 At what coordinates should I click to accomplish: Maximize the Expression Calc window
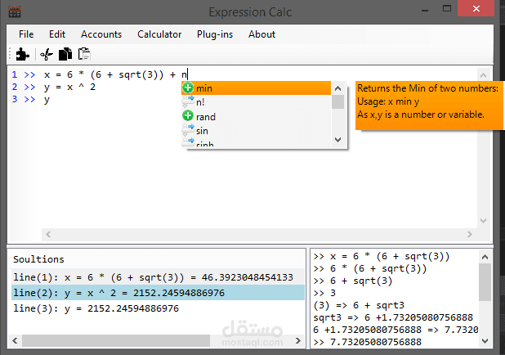(447, 9)
